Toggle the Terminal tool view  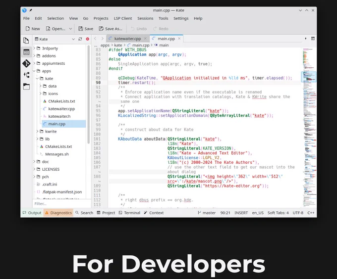(x=130, y=213)
